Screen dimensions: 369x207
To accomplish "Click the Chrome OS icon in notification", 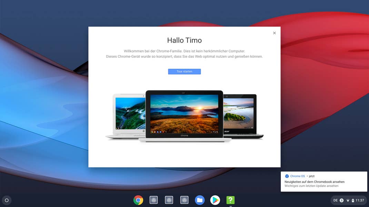I will [x=287, y=176].
